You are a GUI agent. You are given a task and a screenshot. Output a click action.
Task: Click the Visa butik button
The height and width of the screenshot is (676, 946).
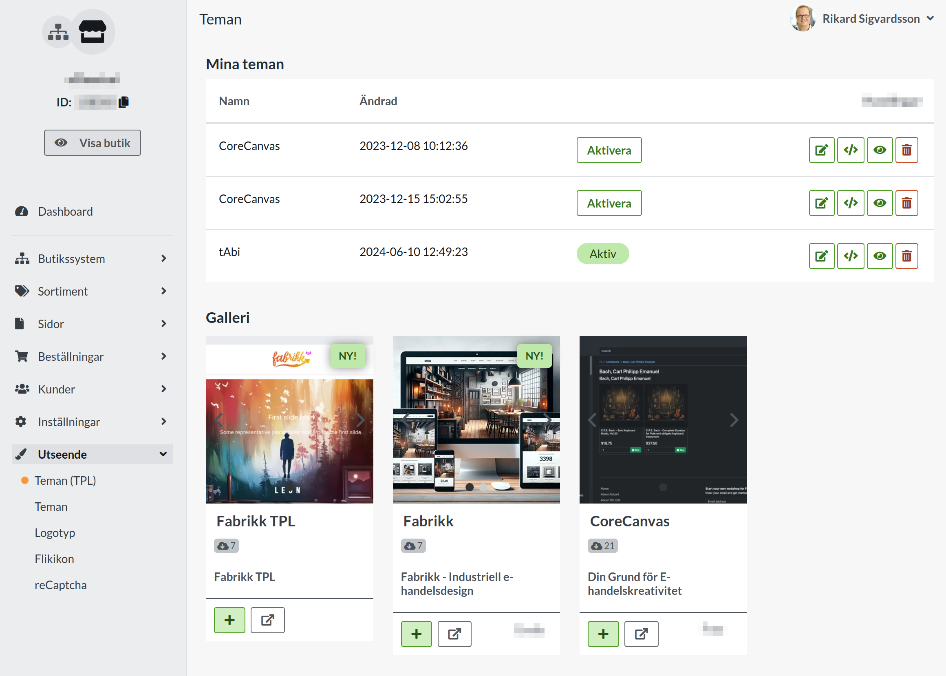pyautogui.click(x=93, y=143)
